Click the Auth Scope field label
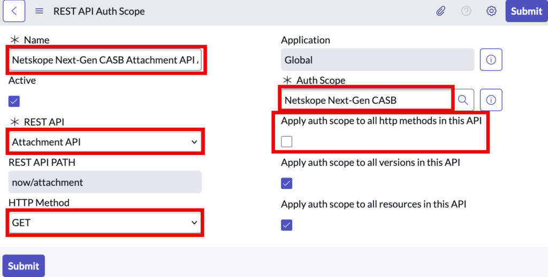548x277 pixels. (x=321, y=80)
